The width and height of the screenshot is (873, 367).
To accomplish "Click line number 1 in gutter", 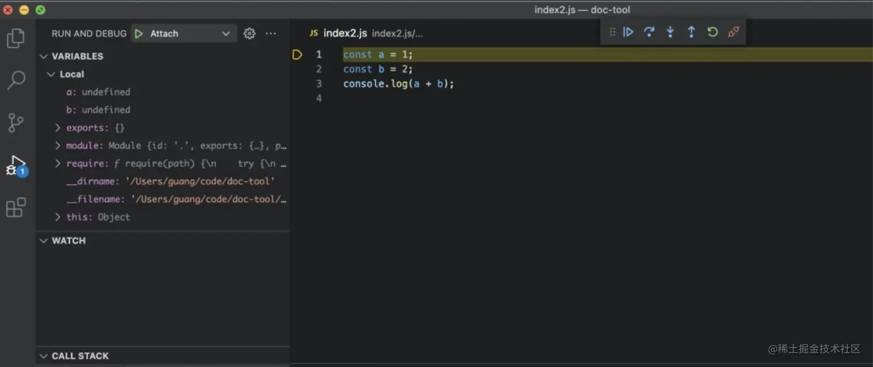I will tap(319, 55).
